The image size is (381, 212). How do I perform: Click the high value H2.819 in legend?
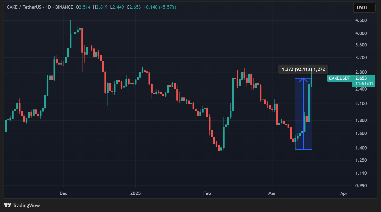(100, 7)
